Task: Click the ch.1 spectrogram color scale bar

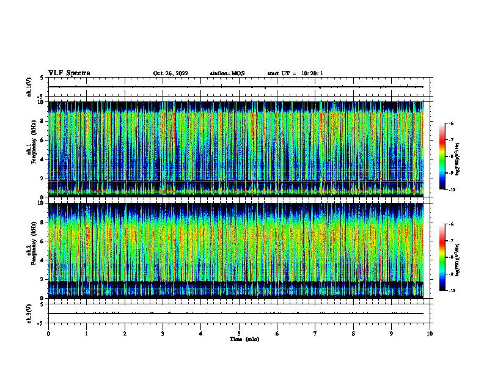Action: 442,156
